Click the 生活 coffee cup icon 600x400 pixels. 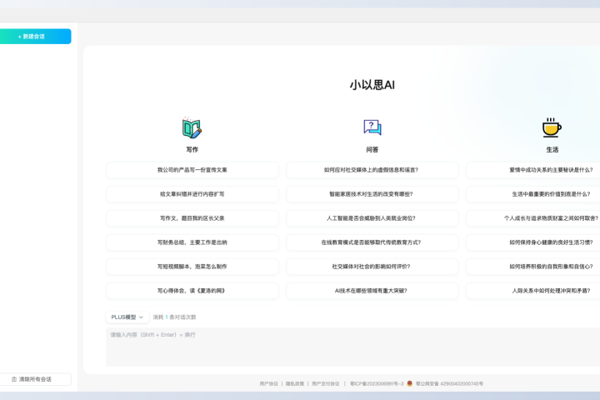coord(552,127)
